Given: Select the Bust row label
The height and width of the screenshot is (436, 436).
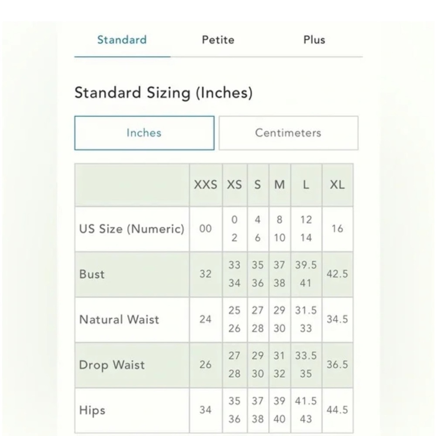Looking at the screenshot, I should click(x=92, y=274).
